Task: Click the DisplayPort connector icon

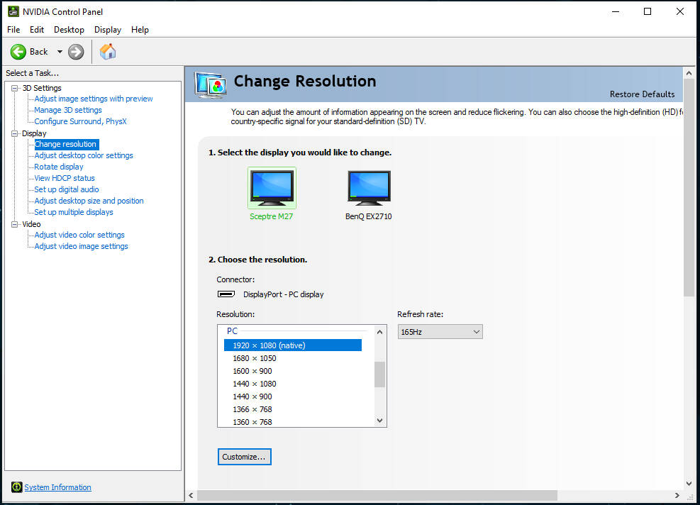Action: (226, 294)
